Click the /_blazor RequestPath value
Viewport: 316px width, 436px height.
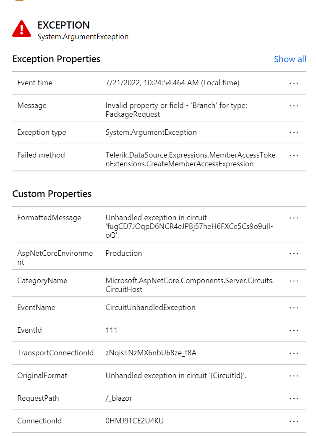119,399
